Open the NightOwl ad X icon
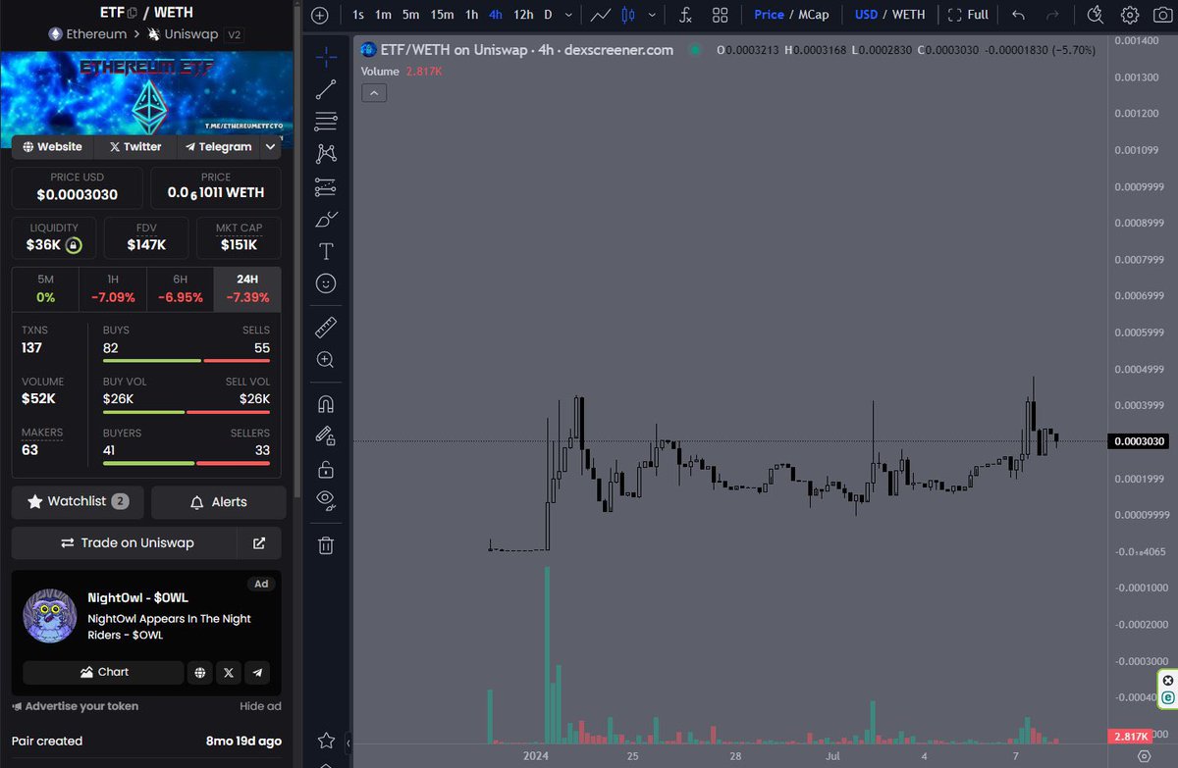Viewport: 1178px width, 768px height. click(x=229, y=672)
